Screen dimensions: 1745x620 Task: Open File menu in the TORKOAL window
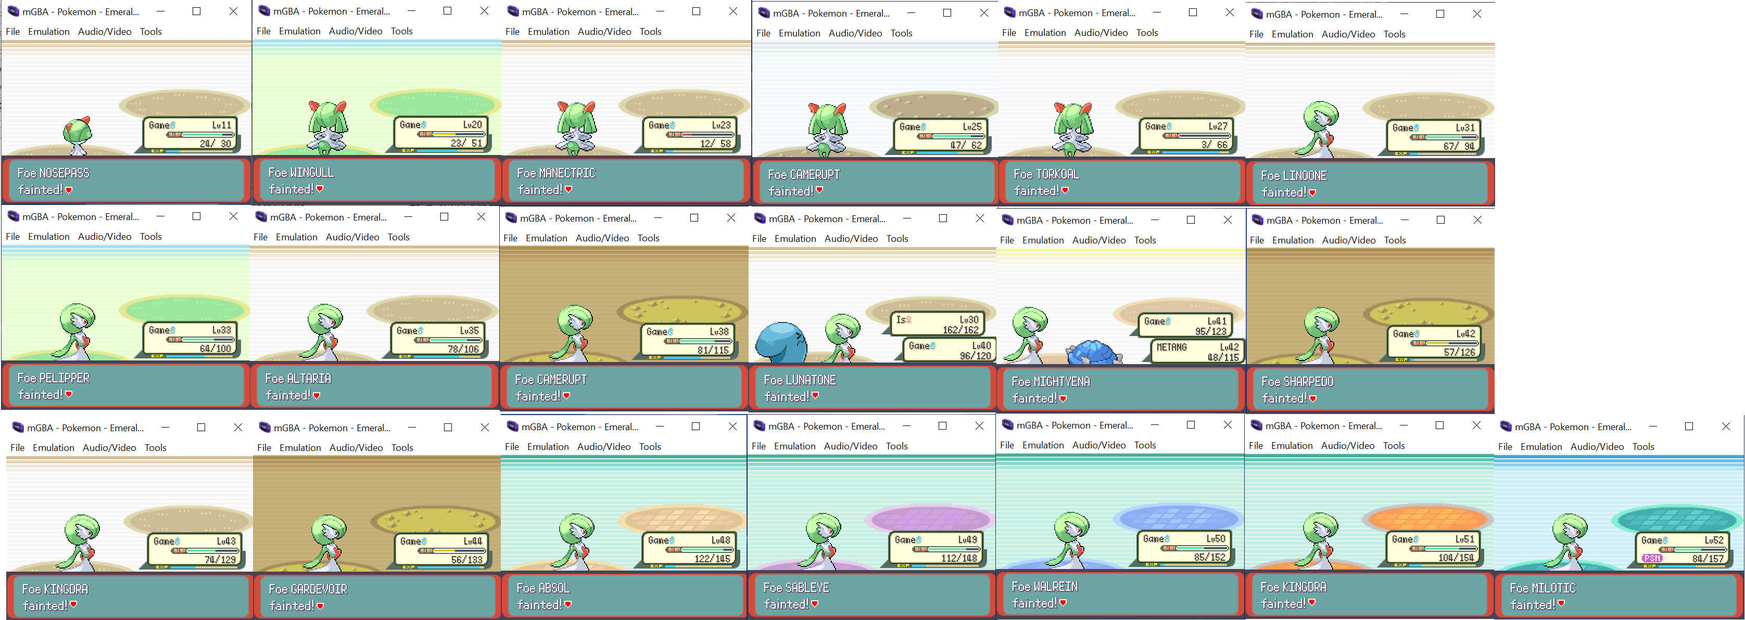click(x=1009, y=32)
